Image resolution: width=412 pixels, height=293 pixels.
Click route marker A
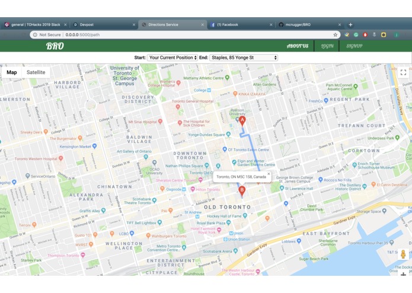tap(242, 121)
